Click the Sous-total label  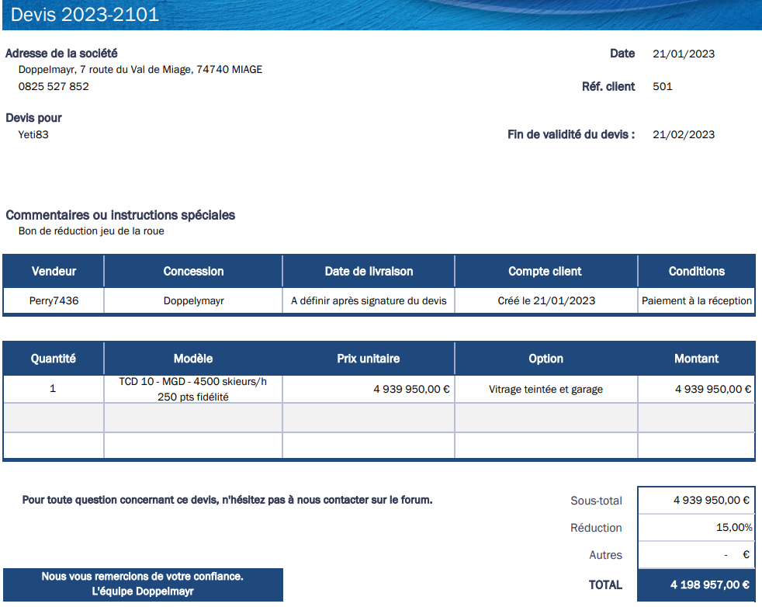(x=596, y=501)
